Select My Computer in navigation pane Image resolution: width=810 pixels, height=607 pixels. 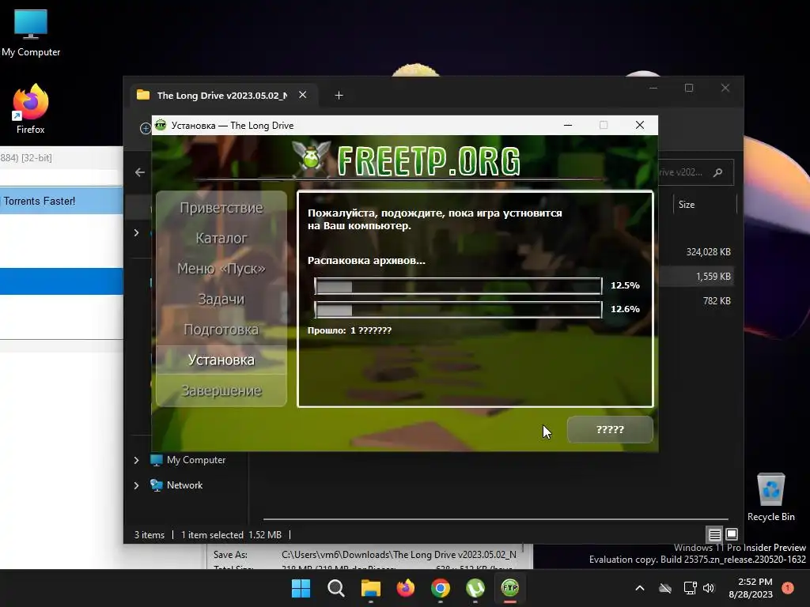click(196, 460)
